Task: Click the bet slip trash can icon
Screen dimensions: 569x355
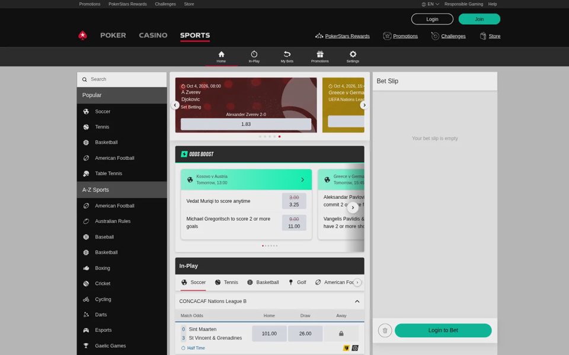Action: (x=385, y=330)
